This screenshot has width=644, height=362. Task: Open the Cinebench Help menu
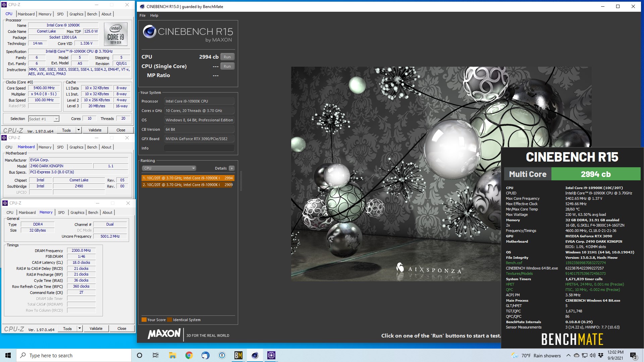pos(154,15)
